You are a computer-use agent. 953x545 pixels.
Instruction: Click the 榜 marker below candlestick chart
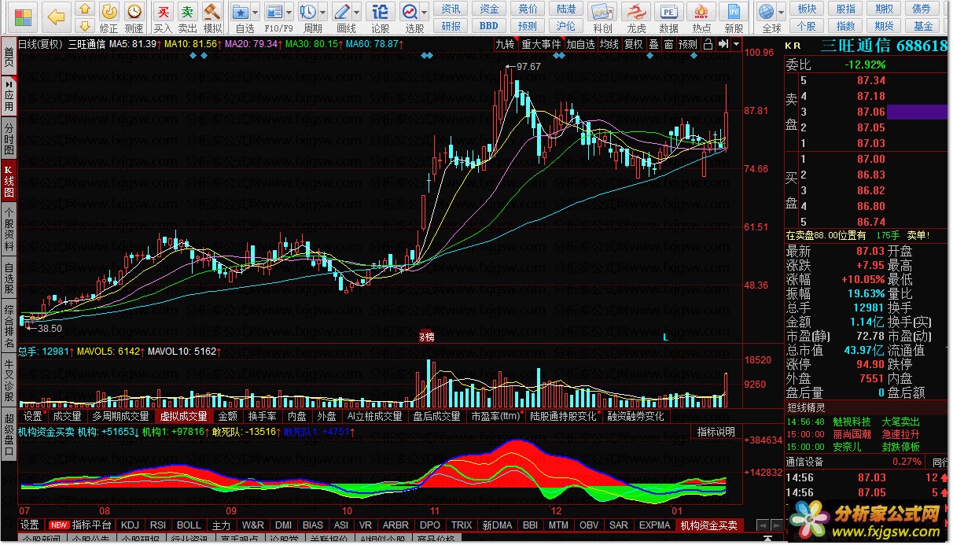(427, 337)
